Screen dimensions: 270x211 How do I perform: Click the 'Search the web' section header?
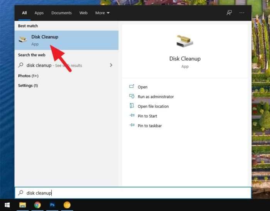coord(32,55)
